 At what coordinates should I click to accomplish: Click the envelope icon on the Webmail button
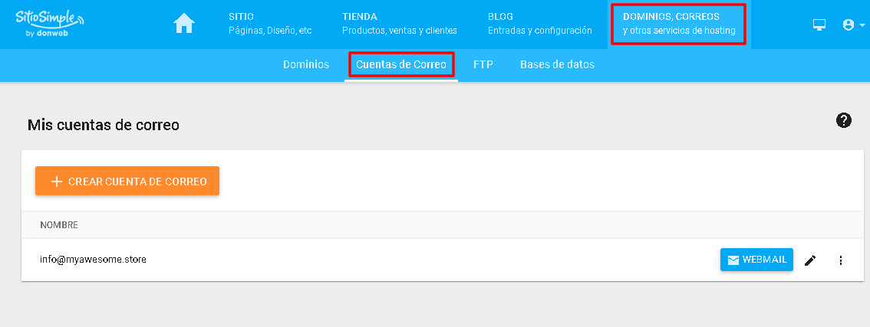tap(733, 260)
